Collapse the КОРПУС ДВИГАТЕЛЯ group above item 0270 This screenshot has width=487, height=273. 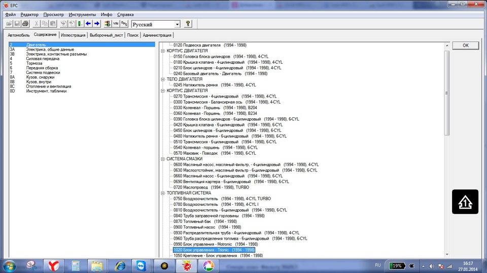(163, 90)
